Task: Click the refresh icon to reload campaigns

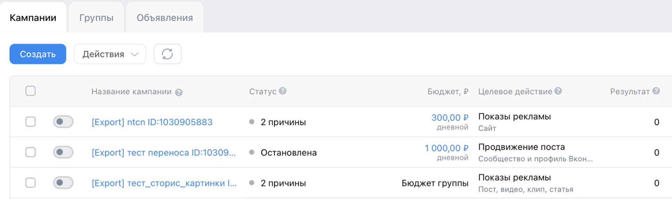Action: tap(168, 54)
